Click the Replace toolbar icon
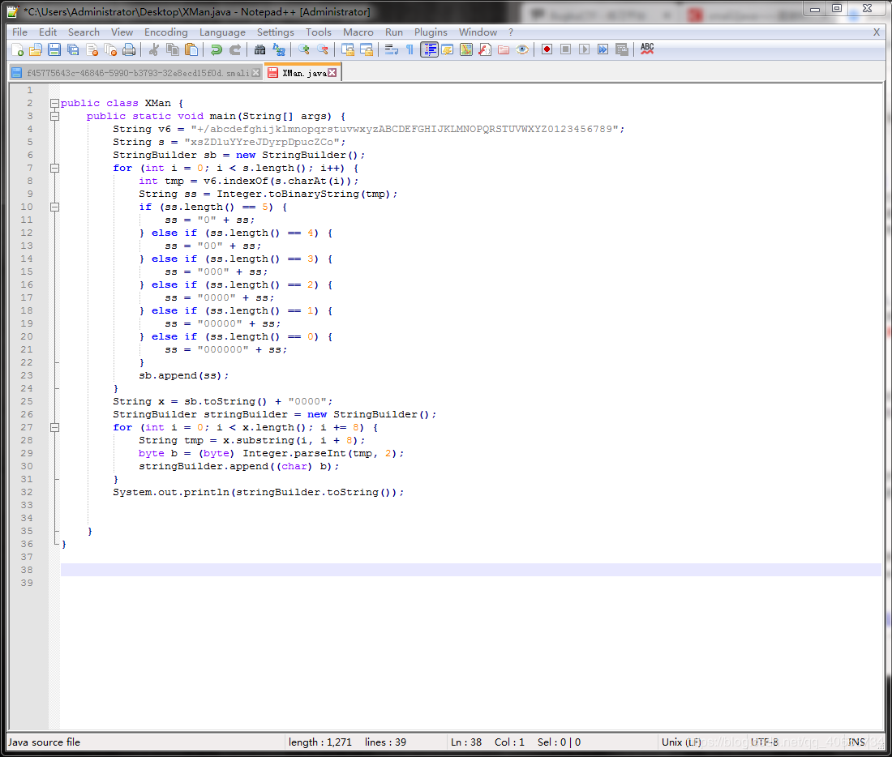Viewport: 892px width, 757px height. click(x=278, y=49)
